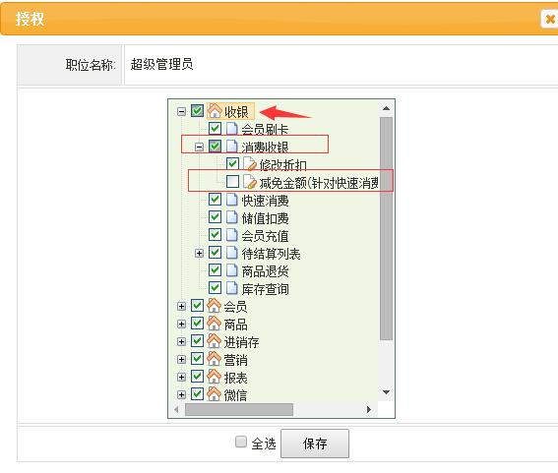Click the page icon beside 消费收银

pyautogui.click(x=232, y=147)
